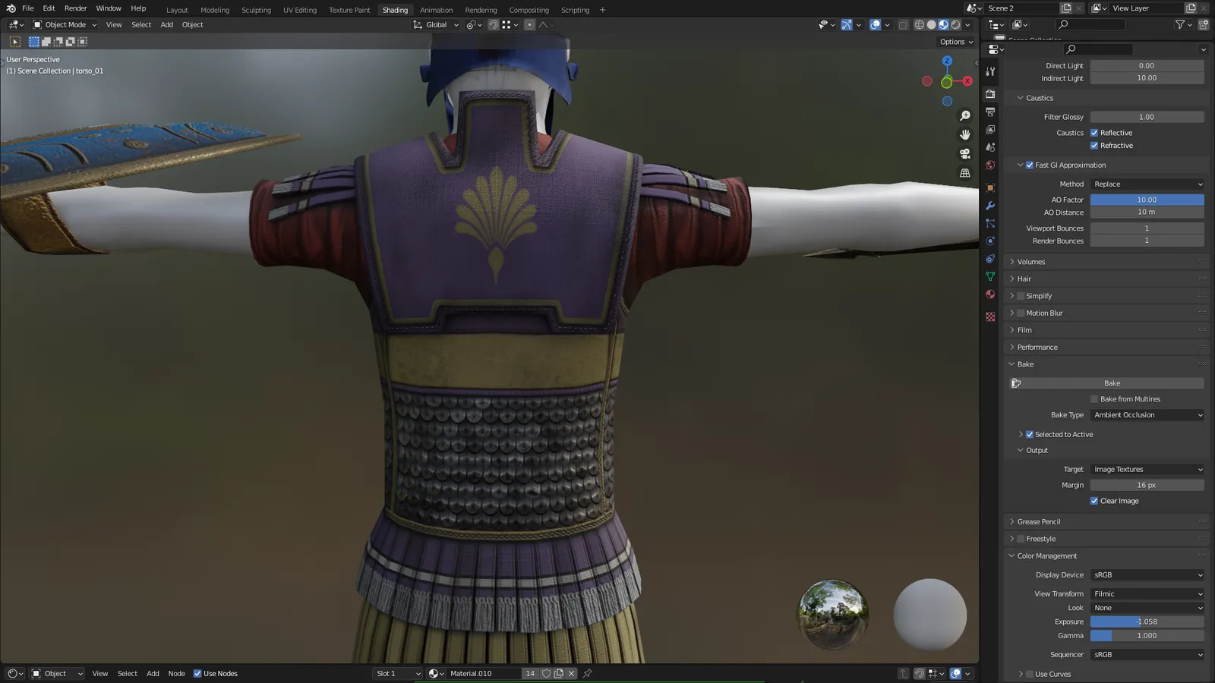The image size is (1215, 683).
Task: Toggle X-ray view in viewport header
Action: (x=903, y=25)
